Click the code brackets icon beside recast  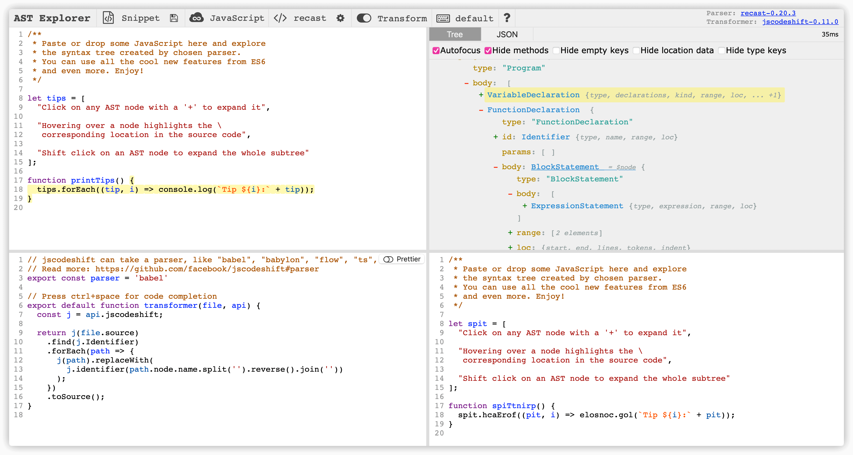pyautogui.click(x=280, y=18)
